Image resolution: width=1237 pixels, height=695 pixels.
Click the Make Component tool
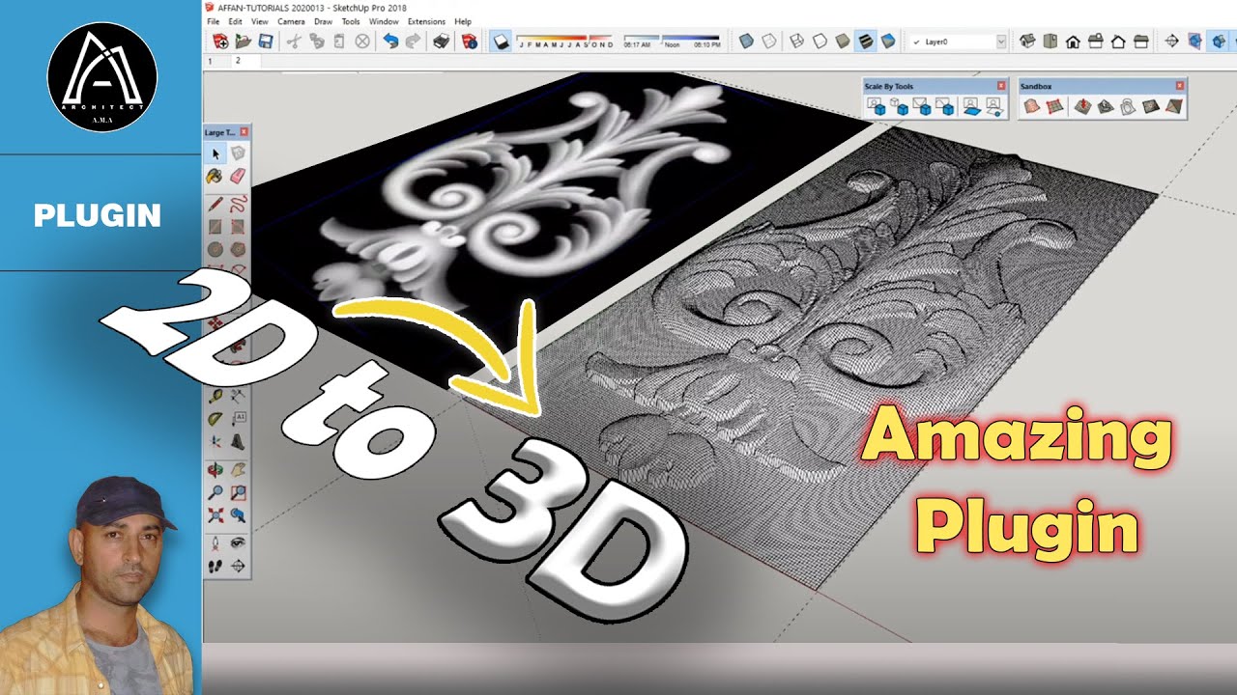click(x=238, y=153)
